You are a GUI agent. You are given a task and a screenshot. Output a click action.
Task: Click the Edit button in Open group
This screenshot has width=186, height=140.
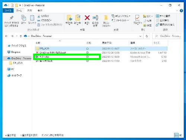coord(147,21)
